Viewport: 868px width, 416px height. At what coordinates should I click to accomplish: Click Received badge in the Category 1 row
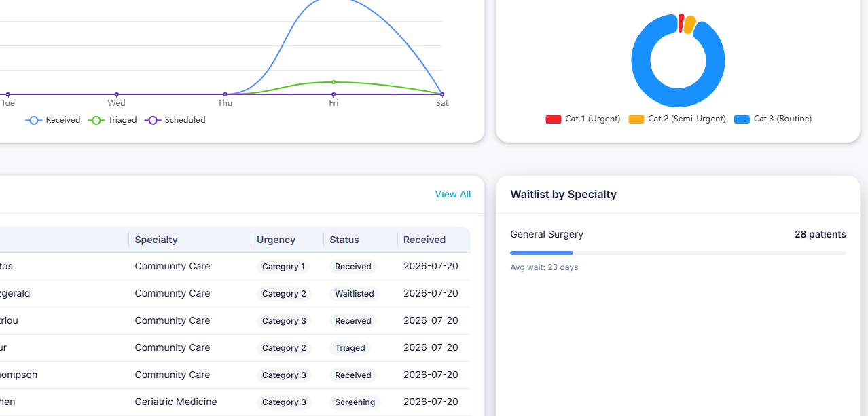[353, 267]
